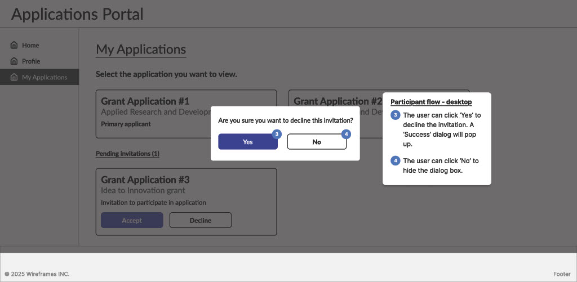Go to the Profile text label in sidebar

coord(31,61)
